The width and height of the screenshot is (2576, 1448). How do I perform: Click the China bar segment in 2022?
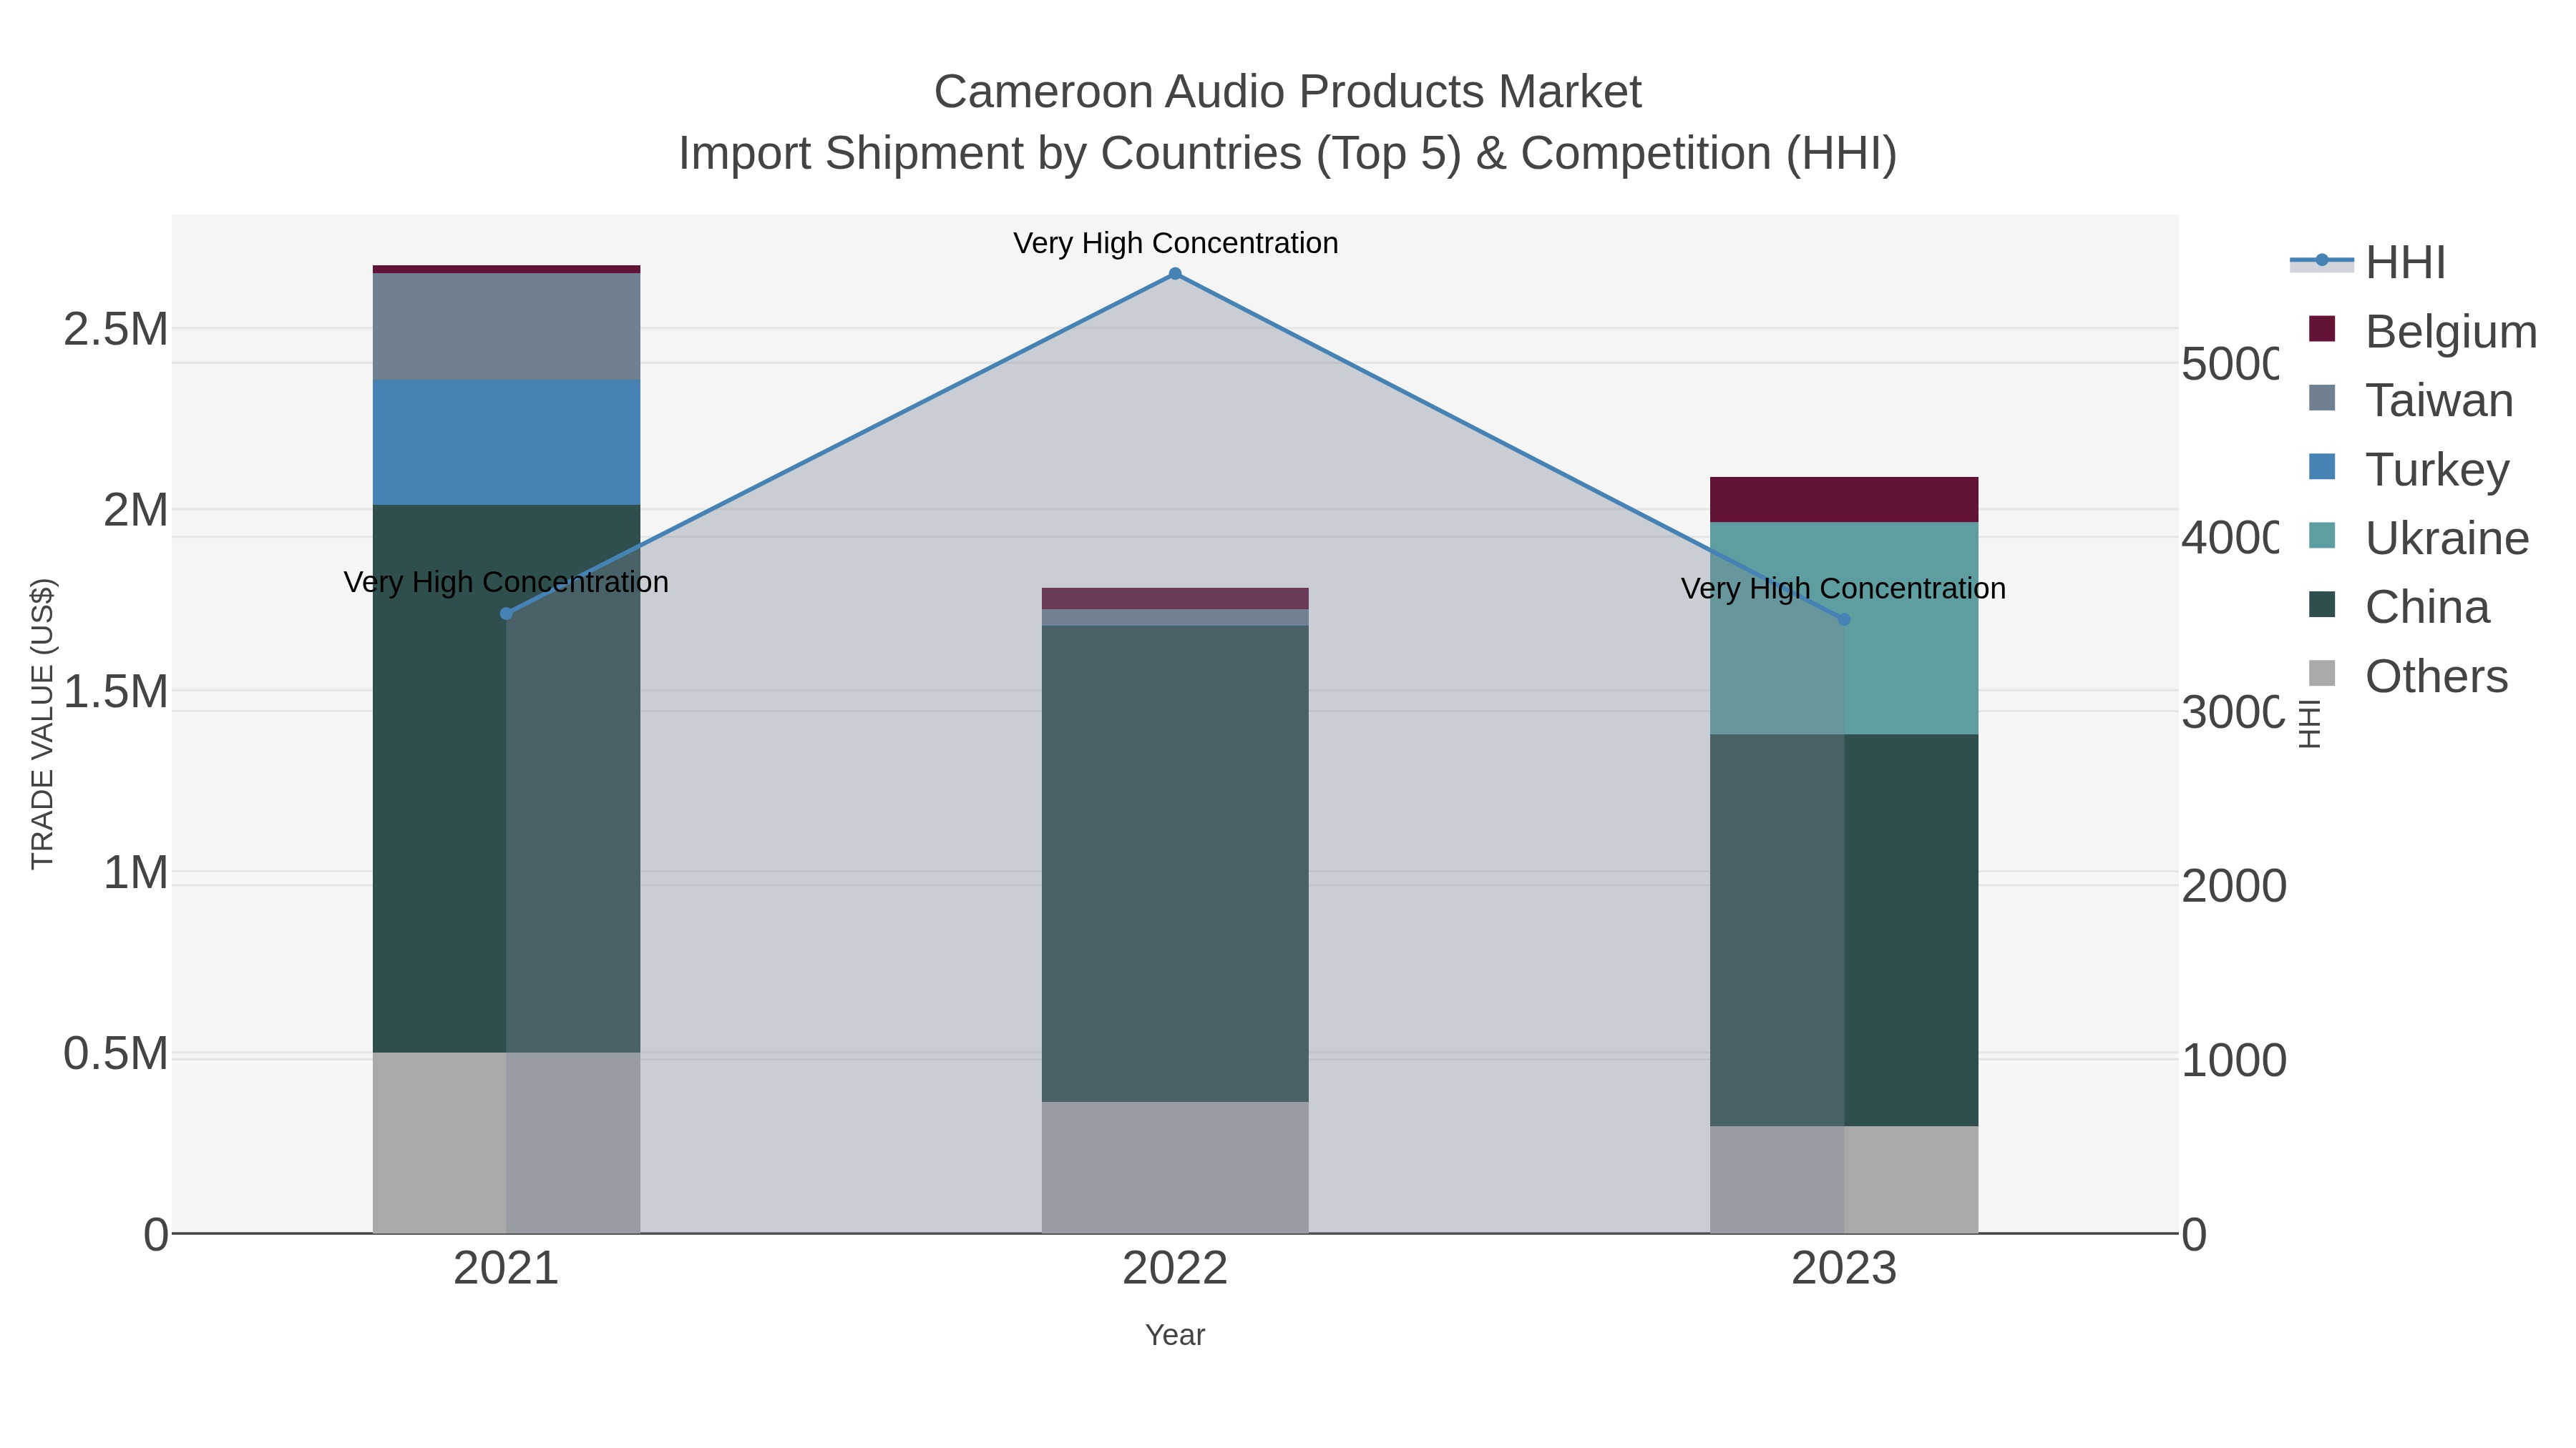click(x=1175, y=863)
